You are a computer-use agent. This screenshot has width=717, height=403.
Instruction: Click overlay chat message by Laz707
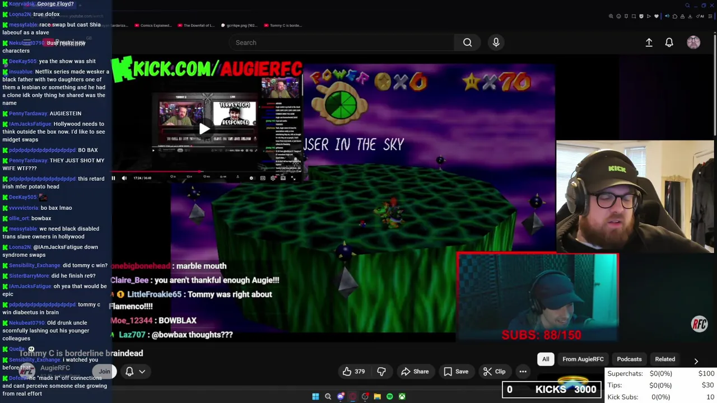tap(171, 335)
